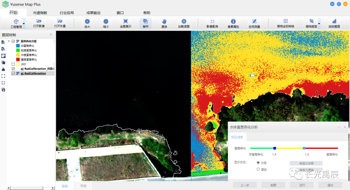Select the 渲染 display mode radio button
The width and height of the screenshot is (350, 190).
point(258,169)
